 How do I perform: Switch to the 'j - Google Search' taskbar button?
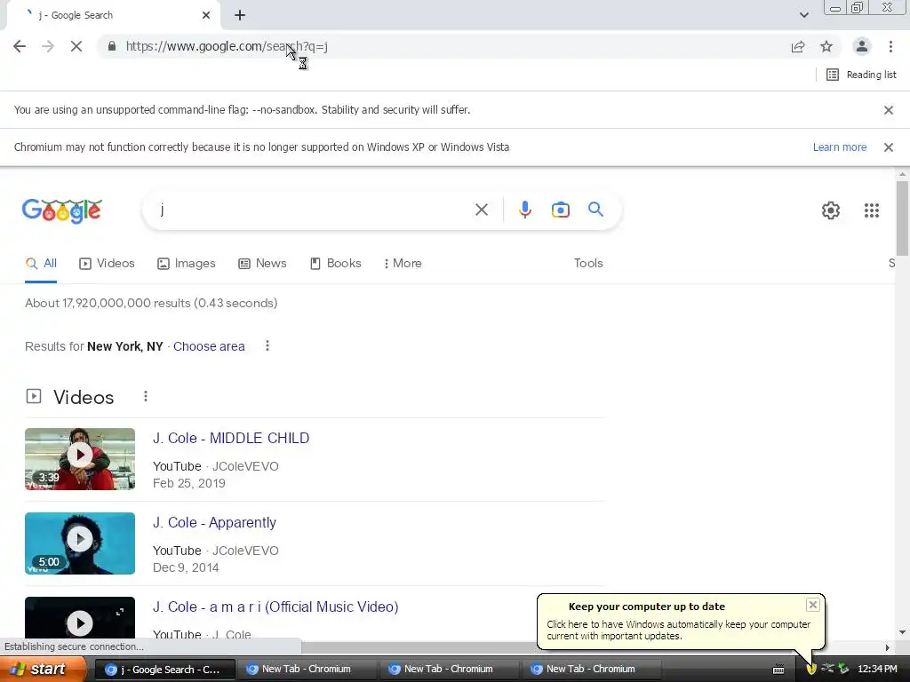(164, 670)
